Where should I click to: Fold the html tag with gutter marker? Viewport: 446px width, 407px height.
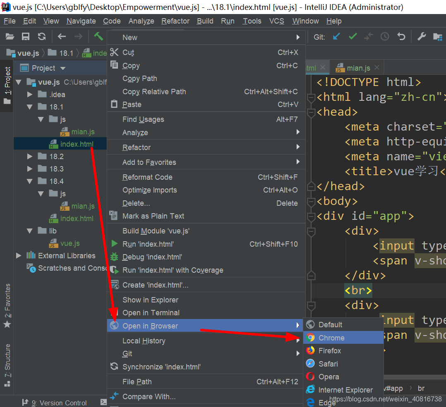coord(311,97)
